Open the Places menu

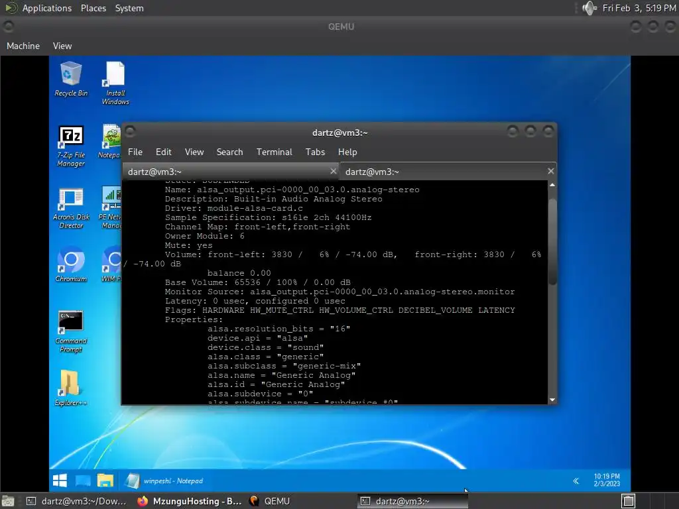tap(93, 8)
